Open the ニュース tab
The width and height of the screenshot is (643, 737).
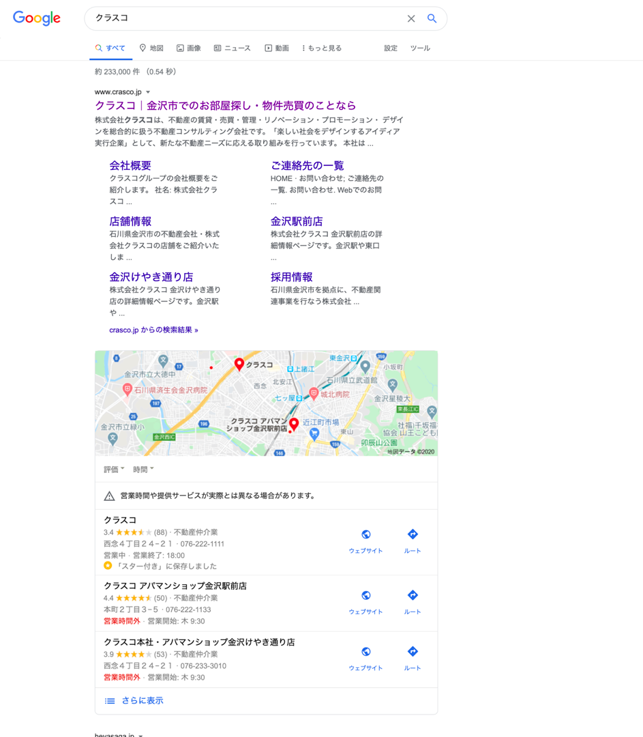pos(232,48)
